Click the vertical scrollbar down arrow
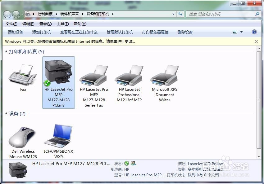This screenshot has width=264, height=184. click(259, 157)
